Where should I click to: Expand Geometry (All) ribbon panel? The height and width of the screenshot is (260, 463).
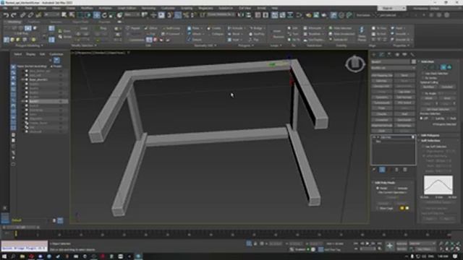click(205, 45)
